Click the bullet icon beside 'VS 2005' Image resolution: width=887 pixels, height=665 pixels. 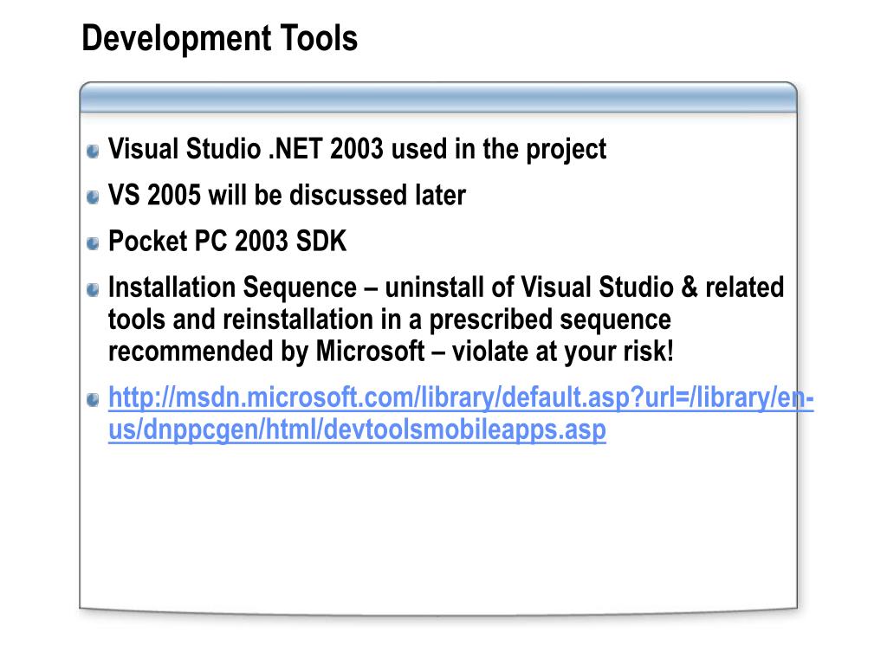[93, 197]
